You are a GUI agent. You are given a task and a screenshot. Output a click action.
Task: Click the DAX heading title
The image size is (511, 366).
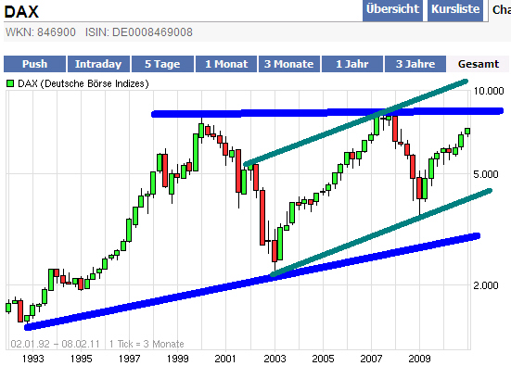click(x=21, y=12)
